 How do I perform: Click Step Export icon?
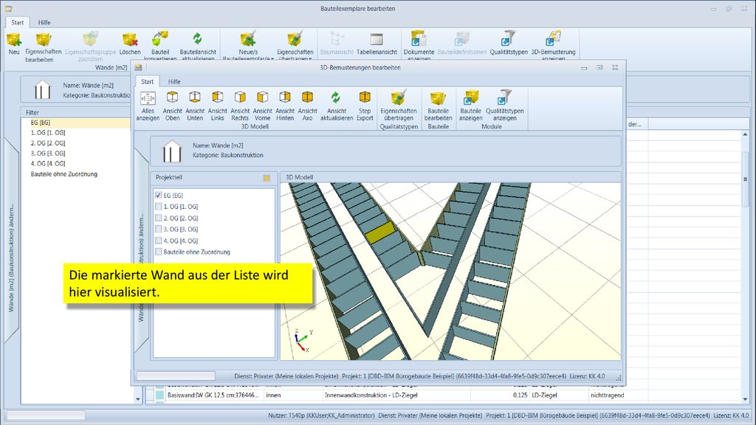(365, 106)
